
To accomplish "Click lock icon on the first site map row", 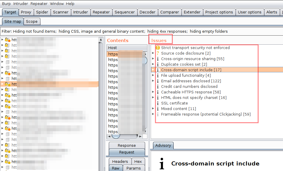I will (7, 40).
